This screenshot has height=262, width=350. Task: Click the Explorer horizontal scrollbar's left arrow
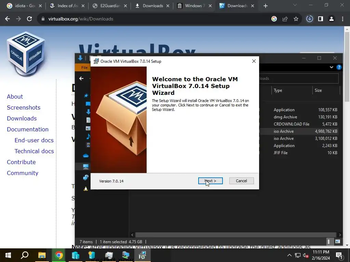point(132,235)
